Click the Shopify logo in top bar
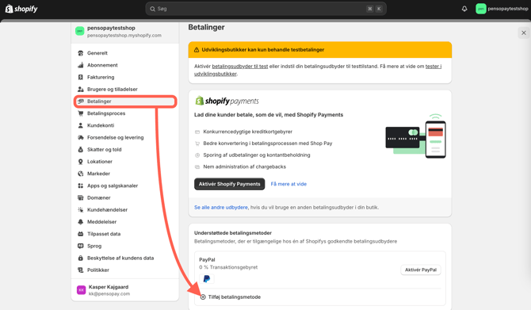 [x=21, y=9]
